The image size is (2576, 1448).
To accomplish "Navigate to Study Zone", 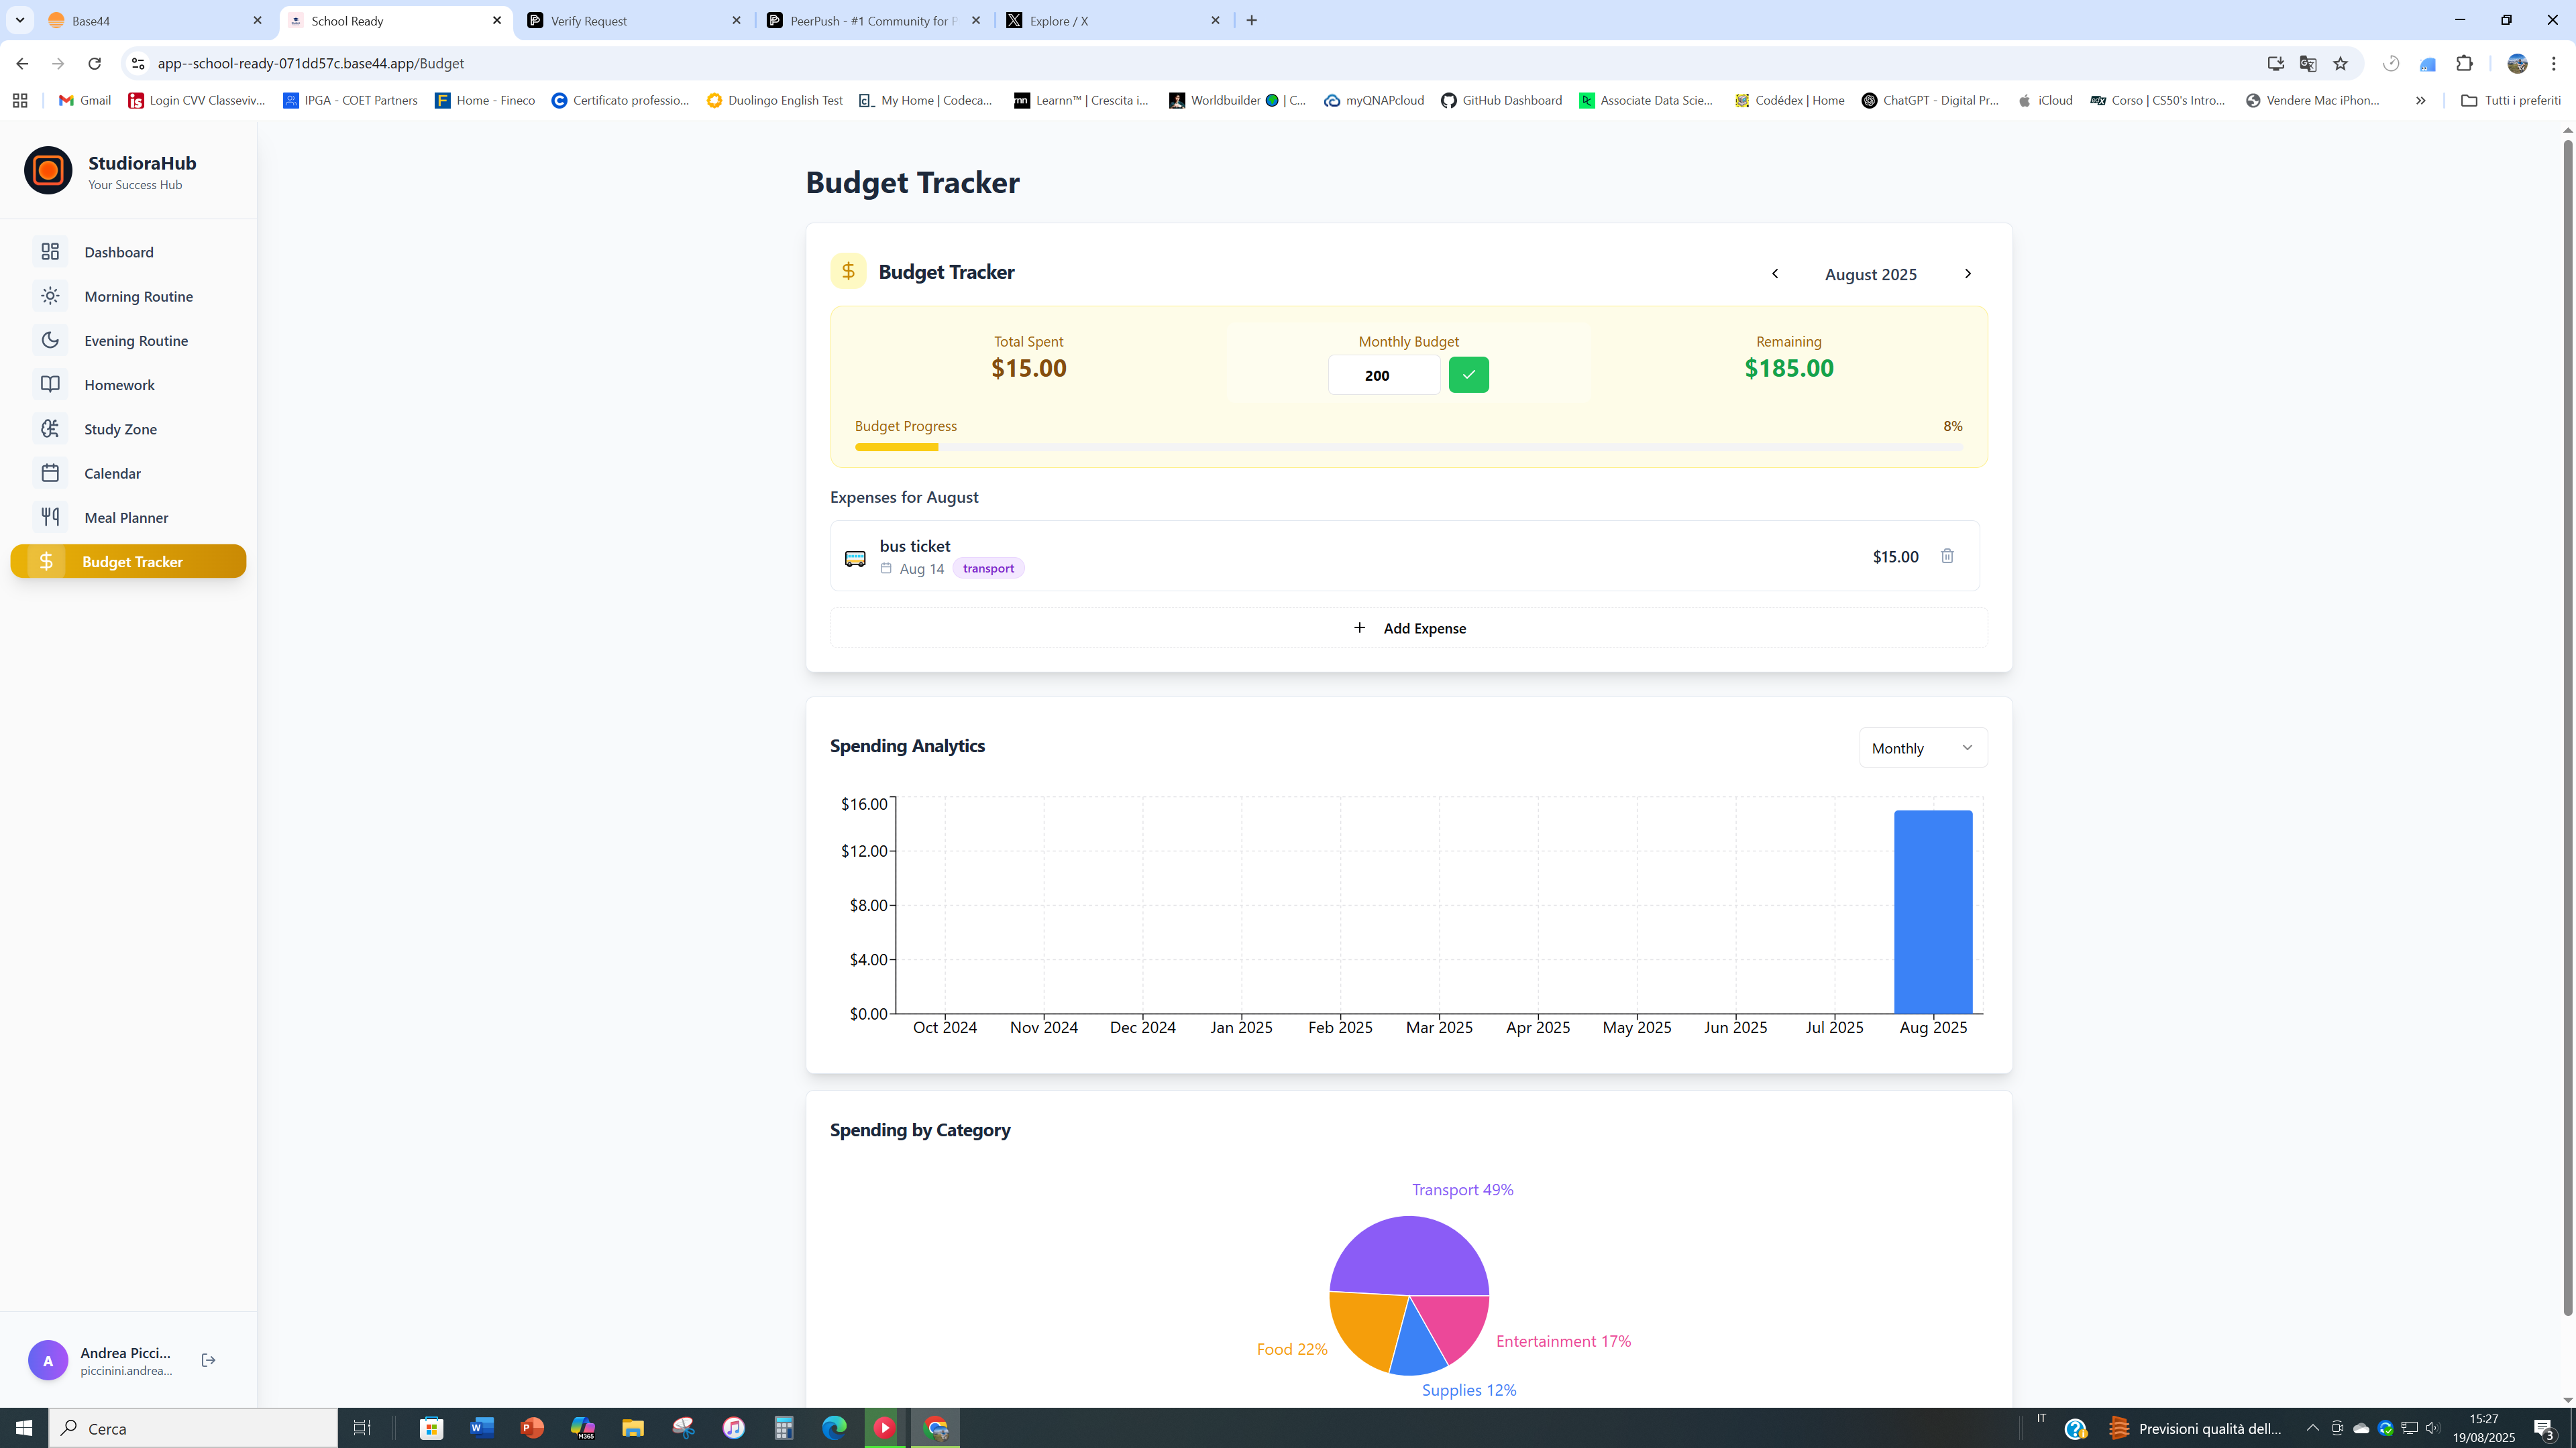I will pos(128,429).
